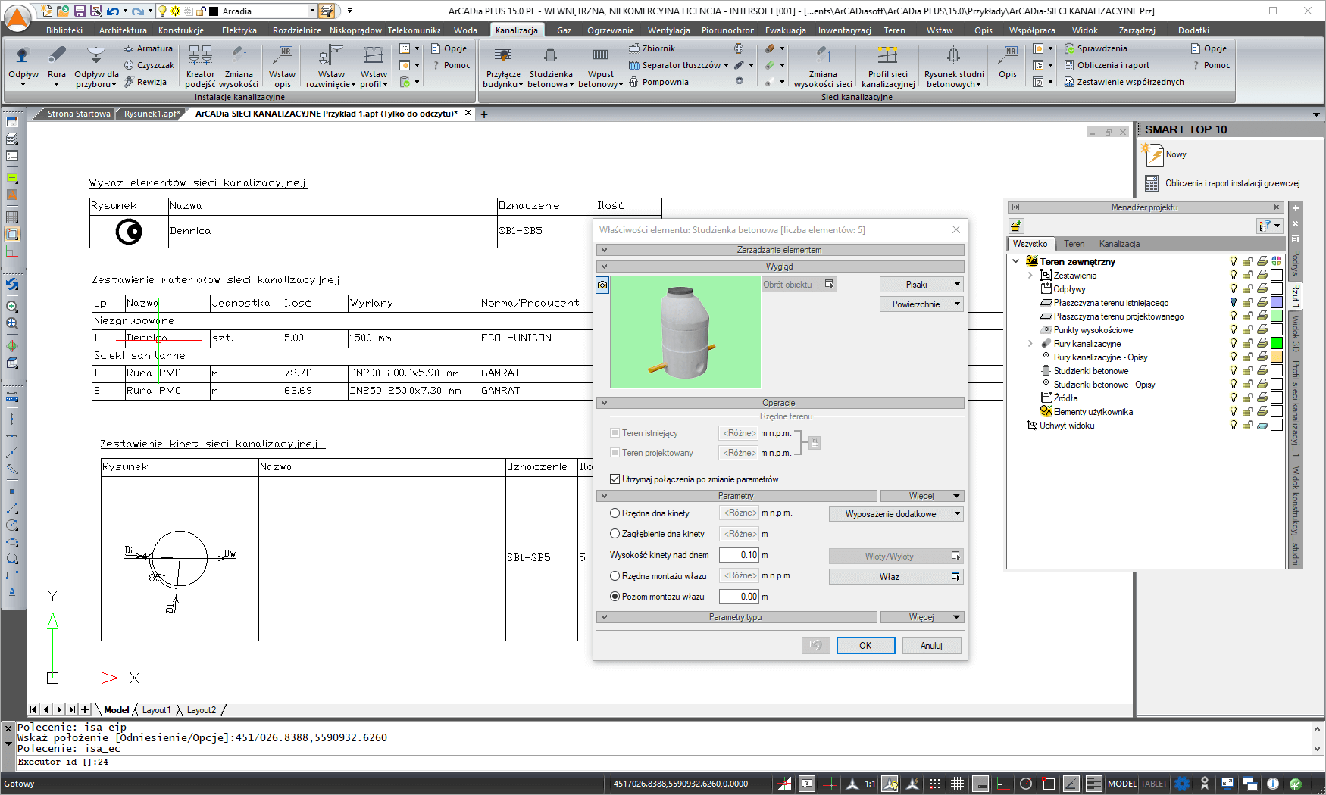
Task: Select Rzędna dna kinety radio button
Action: 615,513
